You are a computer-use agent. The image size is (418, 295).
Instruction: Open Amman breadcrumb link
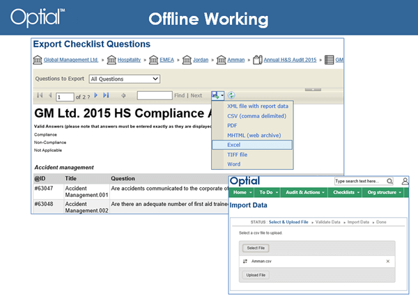(x=236, y=60)
